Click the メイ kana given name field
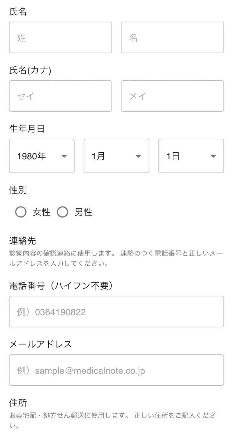The width and height of the screenshot is (233, 432). point(172,96)
